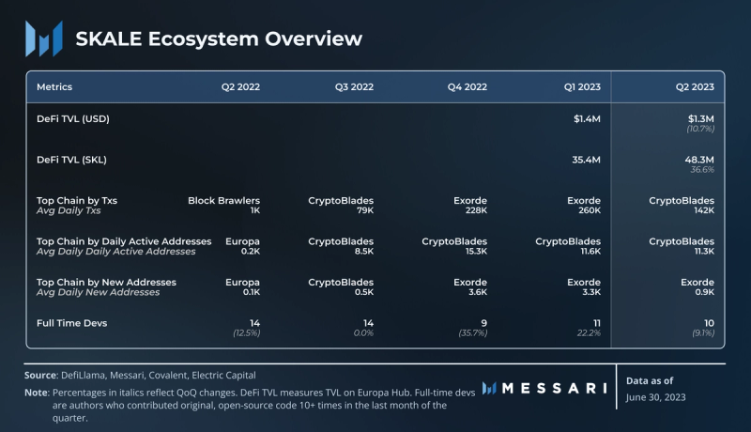Viewport: 751px width, 432px height.
Task: Click the Messari logo icon at top left
Action: (x=44, y=39)
